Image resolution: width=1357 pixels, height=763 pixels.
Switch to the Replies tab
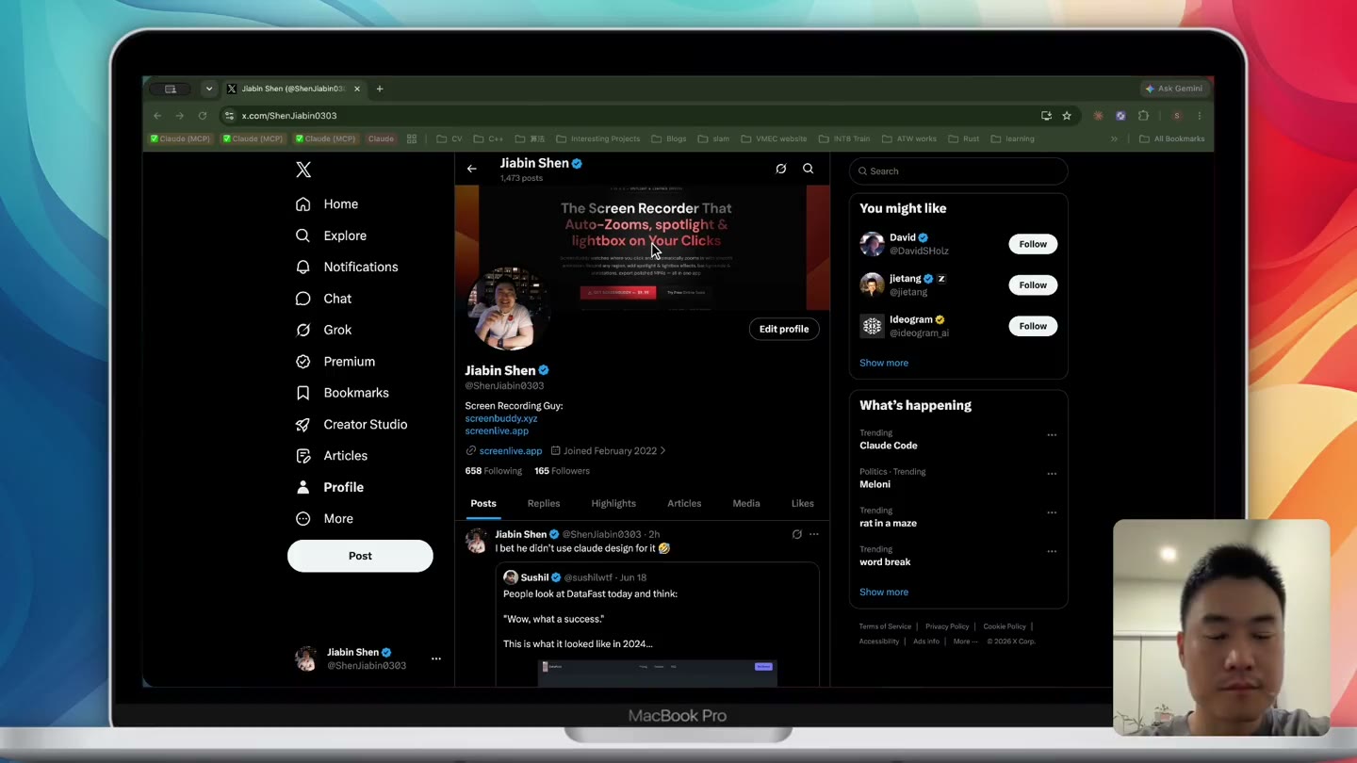pyautogui.click(x=544, y=503)
